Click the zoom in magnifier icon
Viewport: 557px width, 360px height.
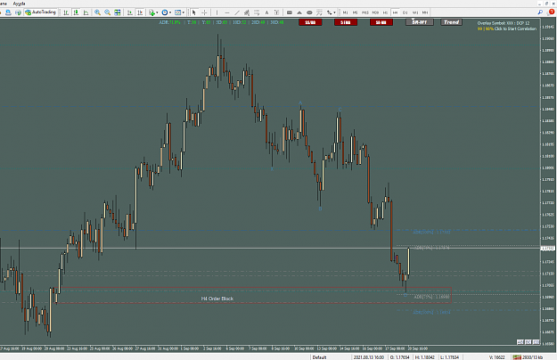tap(97, 12)
